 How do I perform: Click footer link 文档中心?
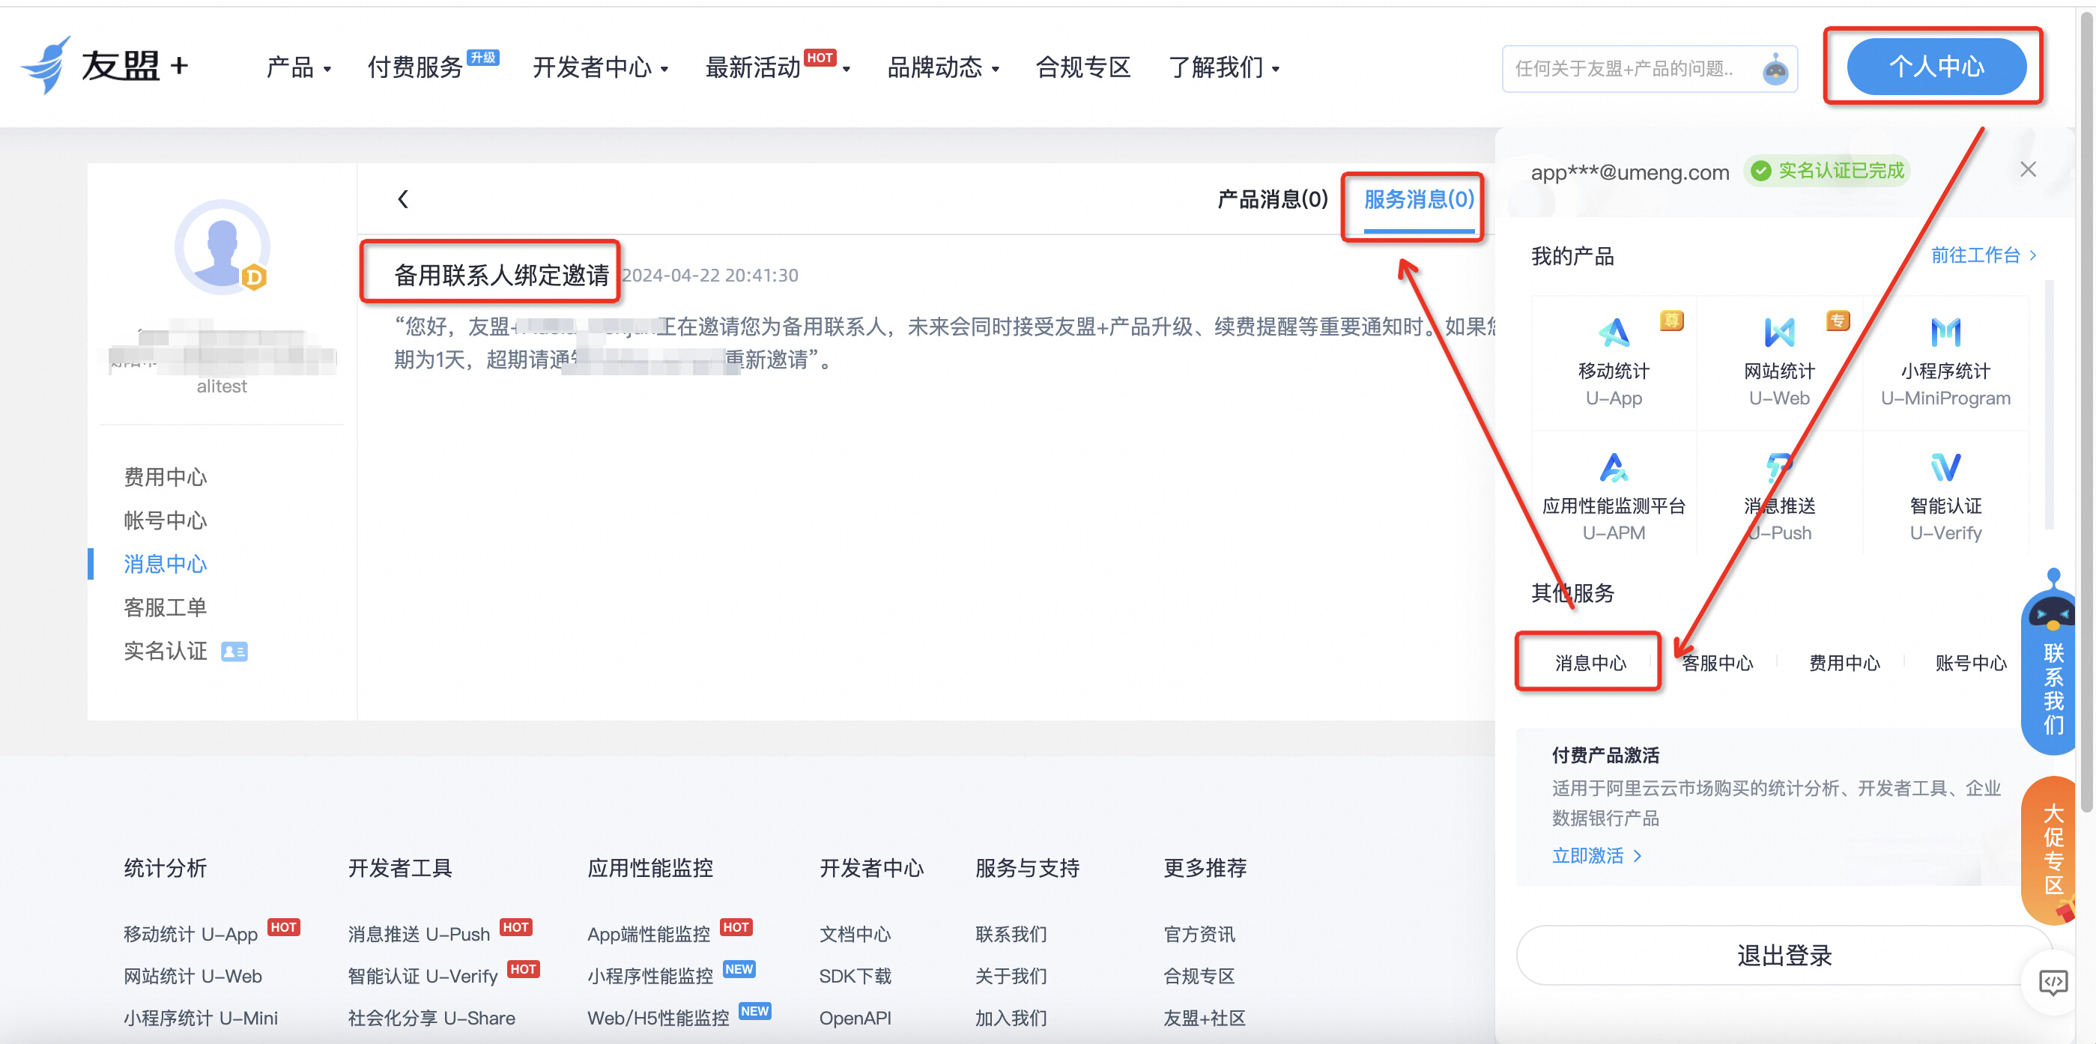point(855,934)
